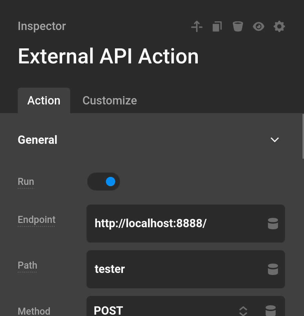
Task: Switch to the Customize tab
Action: [x=110, y=100]
